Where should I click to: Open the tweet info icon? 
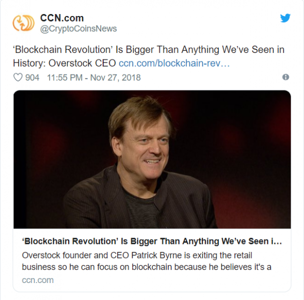pyautogui.click(x=285, y=77)
